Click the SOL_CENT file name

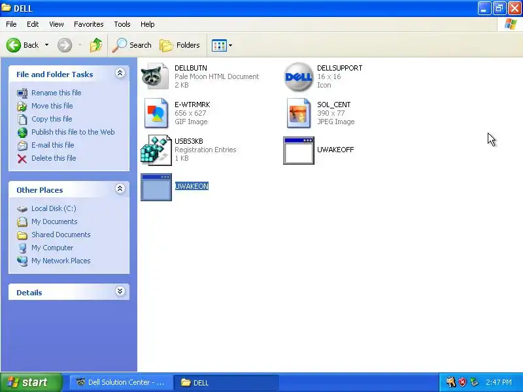(x=333, y=105)
